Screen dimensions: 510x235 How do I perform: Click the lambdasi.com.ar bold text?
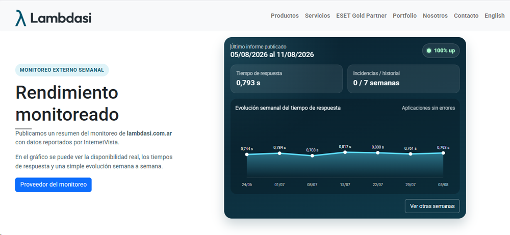pos(149,133)
